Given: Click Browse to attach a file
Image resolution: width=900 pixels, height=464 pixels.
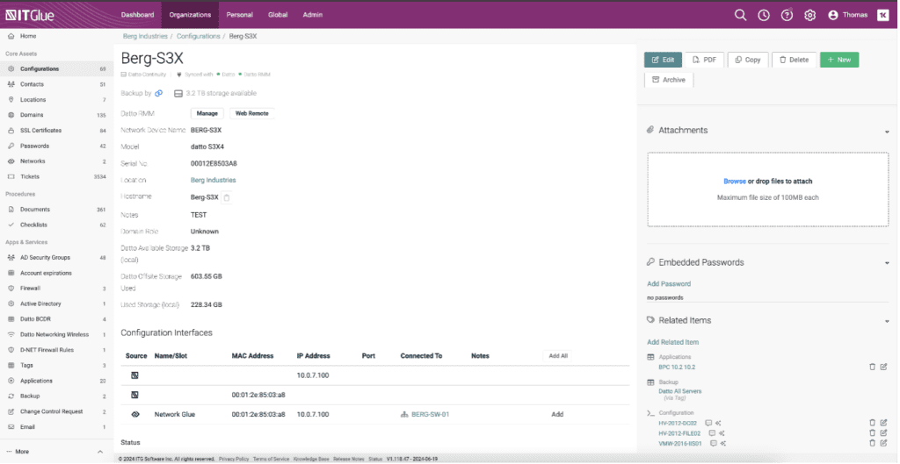Looking at the screenshot, I should click(x=734, y=182).
